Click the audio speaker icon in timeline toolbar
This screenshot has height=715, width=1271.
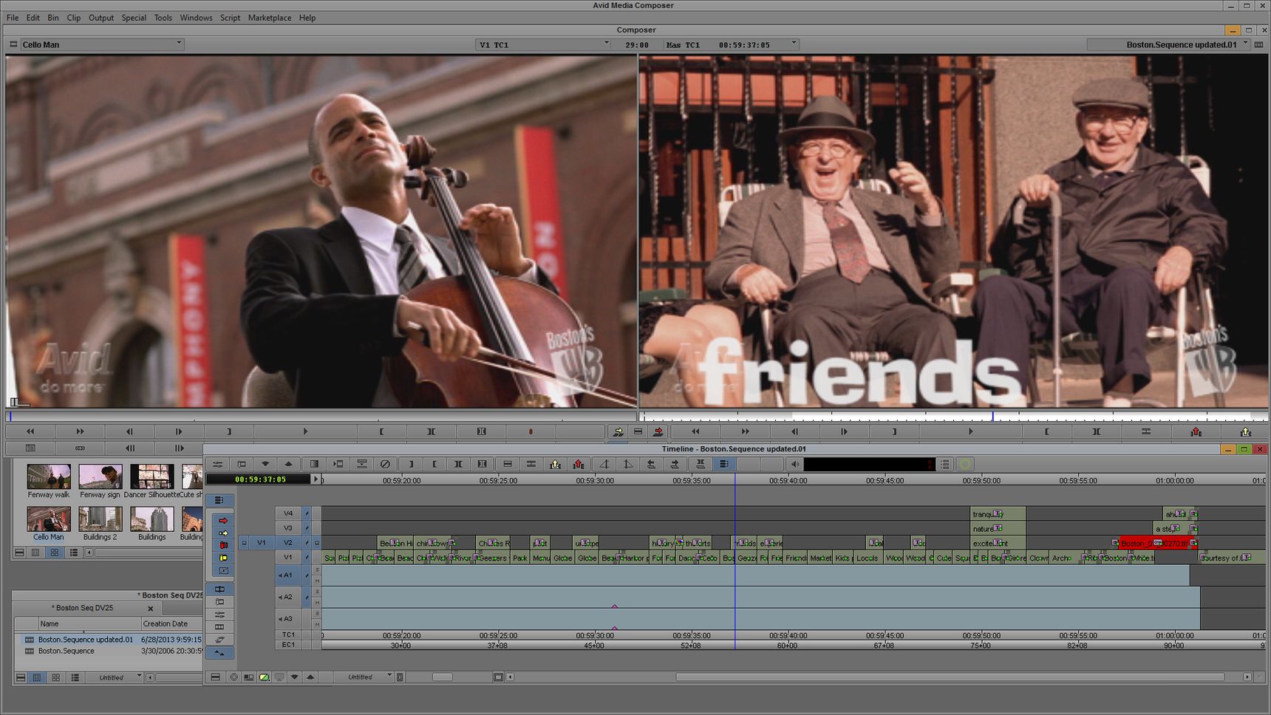point(794,464)
